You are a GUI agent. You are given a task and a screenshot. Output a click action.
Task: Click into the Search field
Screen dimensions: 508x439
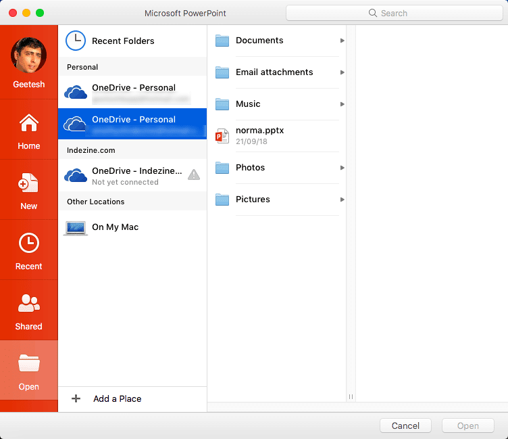[394, 13]
